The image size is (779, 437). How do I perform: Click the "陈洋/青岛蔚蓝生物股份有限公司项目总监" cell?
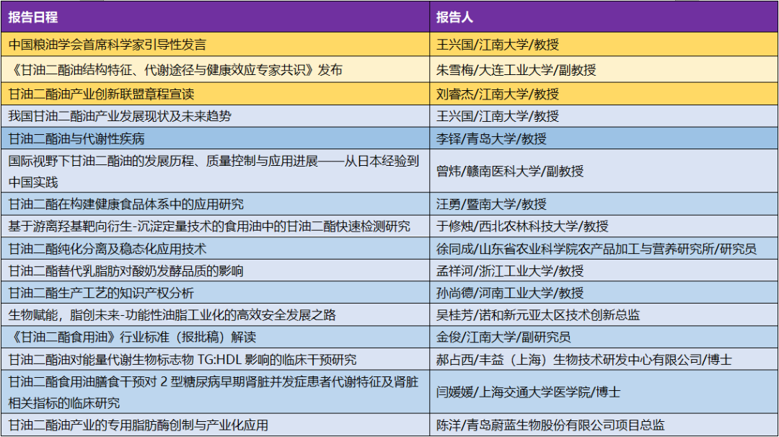(604, 425)
